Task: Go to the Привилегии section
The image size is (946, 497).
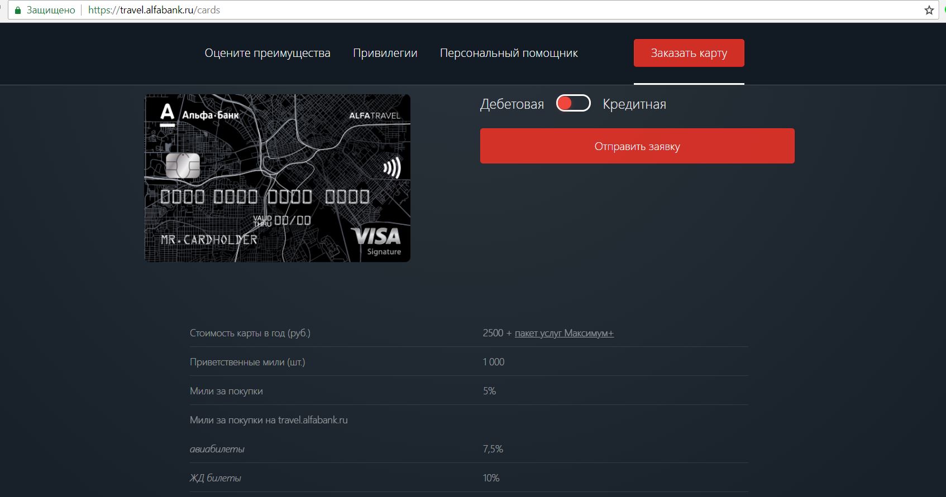Action: coord(385,53)
